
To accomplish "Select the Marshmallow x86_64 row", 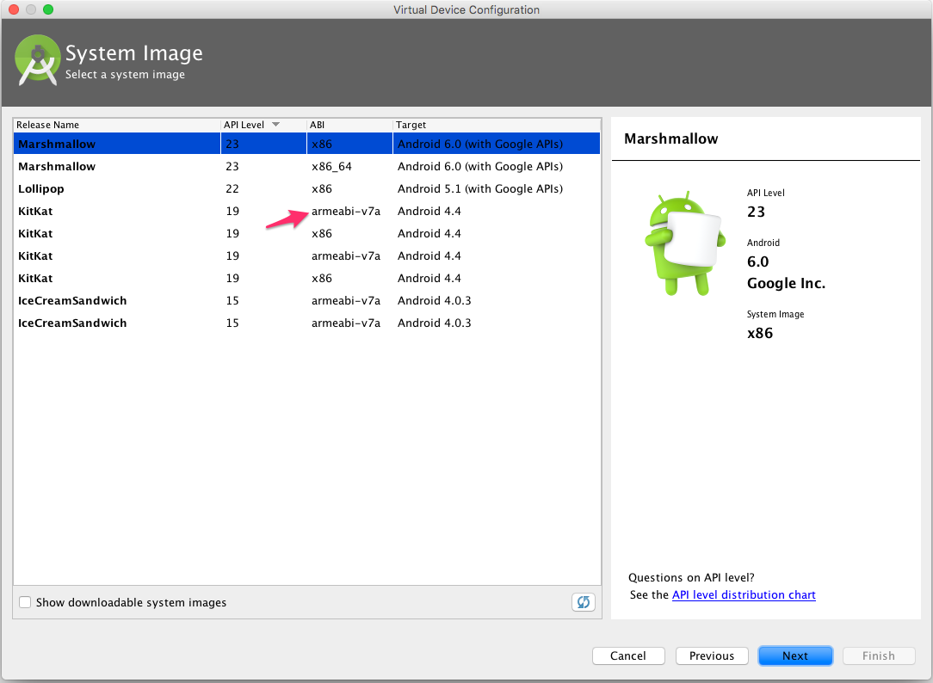I will coord(306,166).
